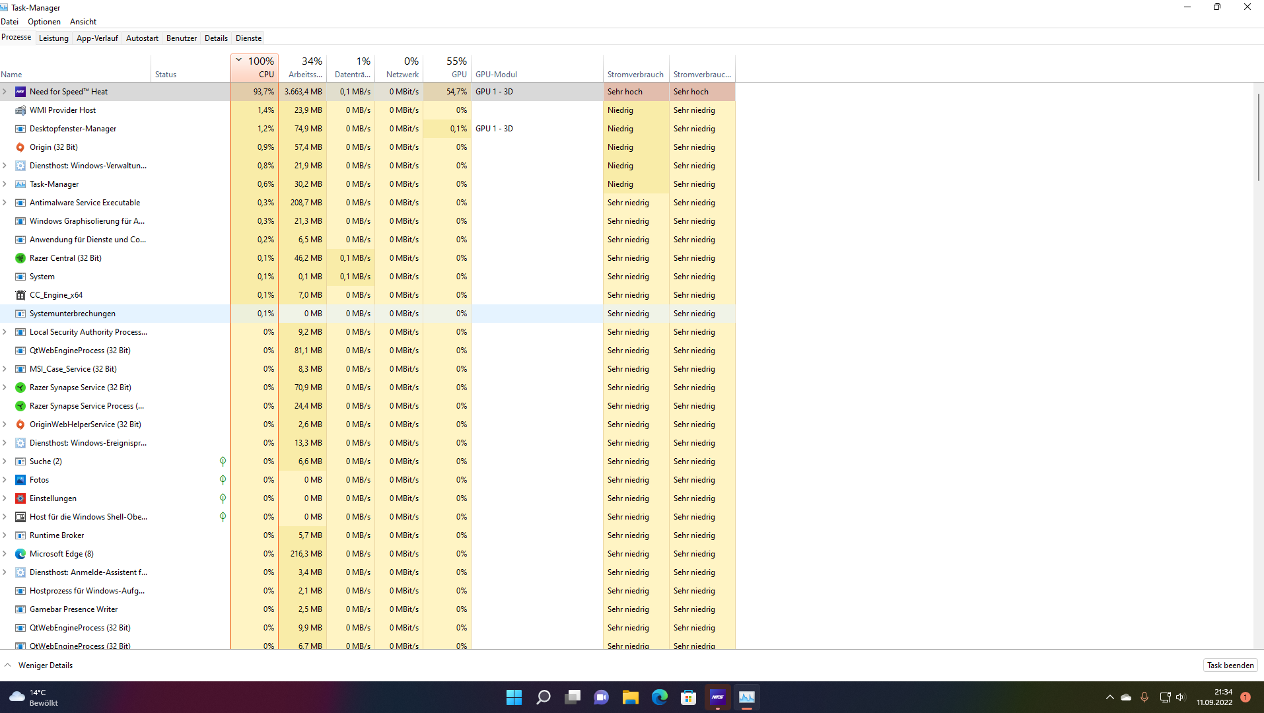Image resolution: width=1264 pixels, height=713 pixels.
Task: Sort processes by CPU column
Action: (255, 67)
